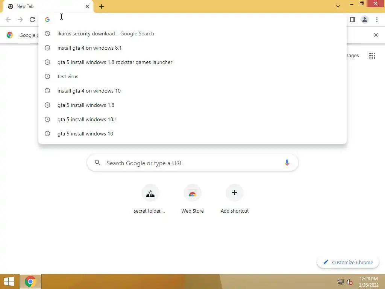The height and width of the screenshot is (289, 385).
Task: Open the Web Store shortcut
Action: pos(192,199)
